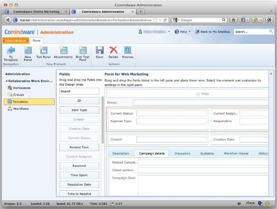The width and height of the screenshot is (277, 209).
Task: Reload the current page
Action: (165, 20)
